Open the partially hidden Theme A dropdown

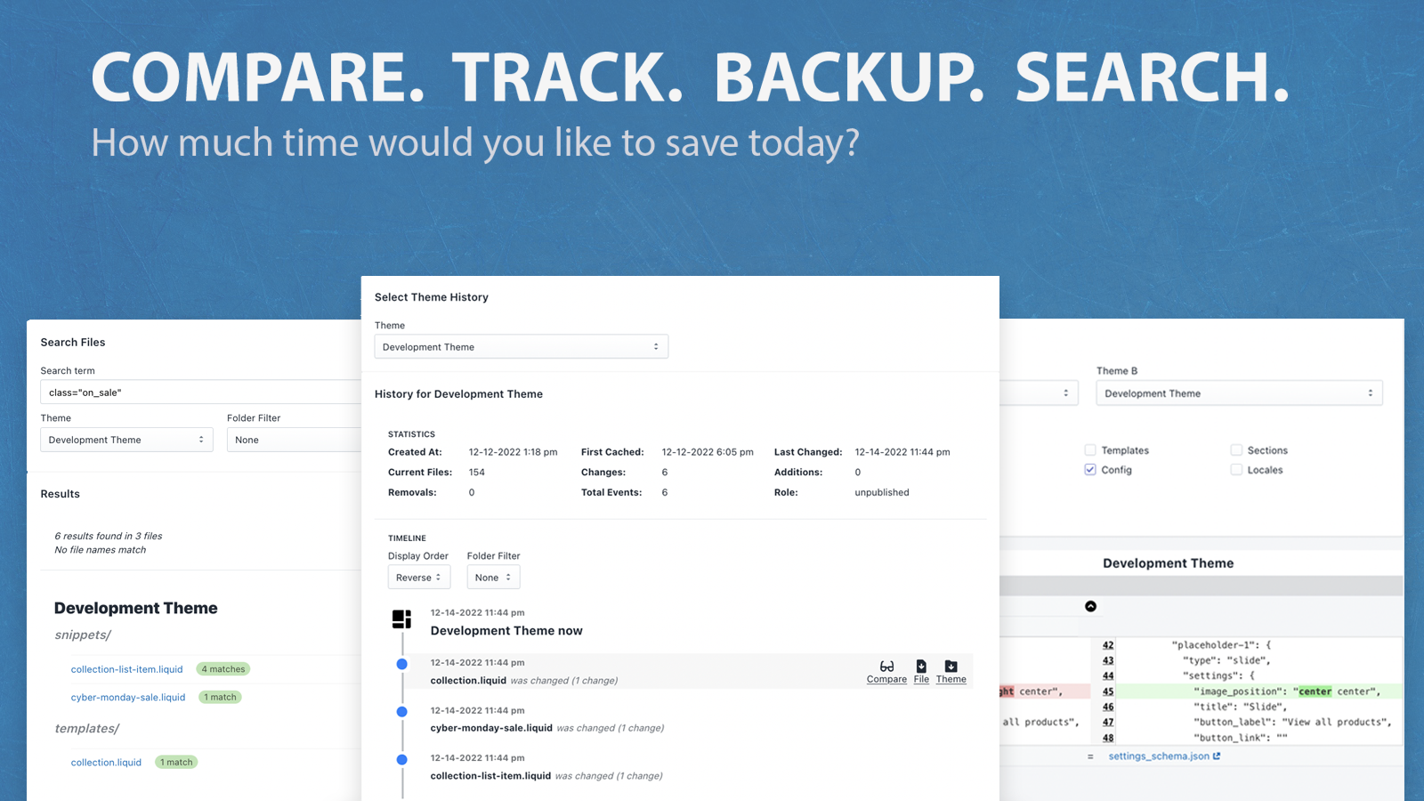1039,393
